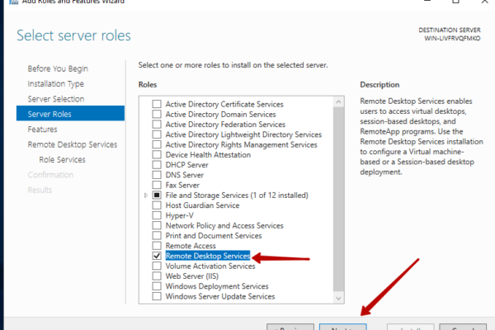Check the Network Policy and Access Services box
The height and width of the screenshot is (330, 495).
[x=157, y=225]
